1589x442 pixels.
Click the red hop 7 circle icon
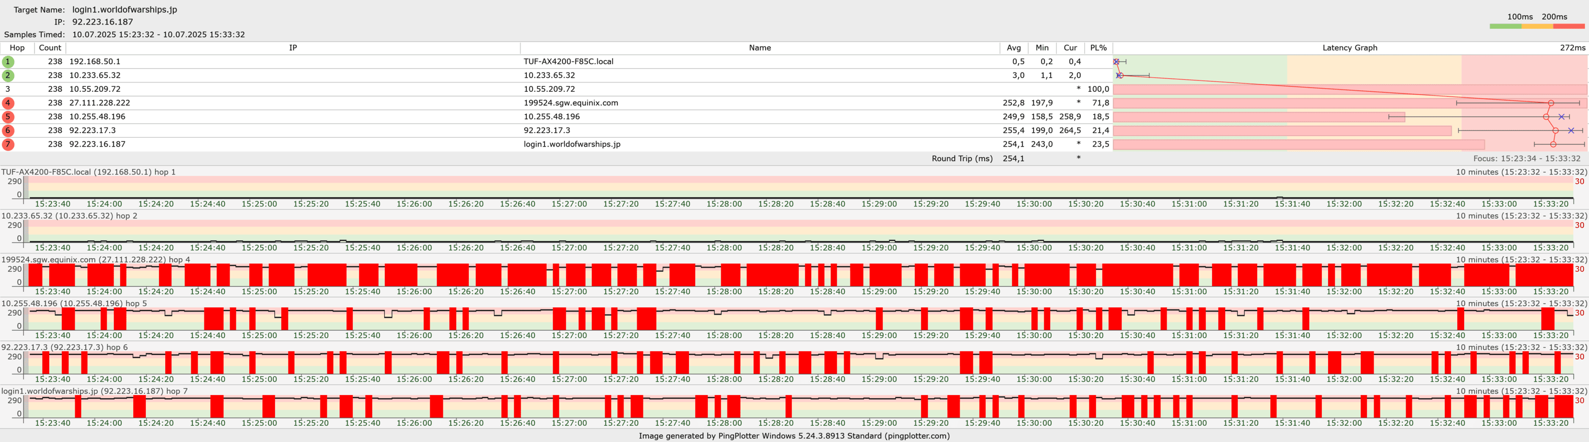8,144
